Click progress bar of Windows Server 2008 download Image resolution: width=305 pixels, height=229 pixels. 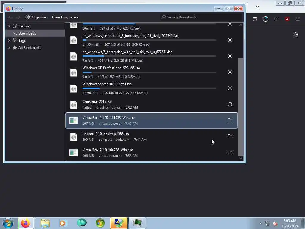coord(149,88)
